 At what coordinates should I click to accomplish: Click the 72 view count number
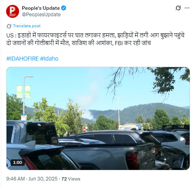(x=64, y=179)
